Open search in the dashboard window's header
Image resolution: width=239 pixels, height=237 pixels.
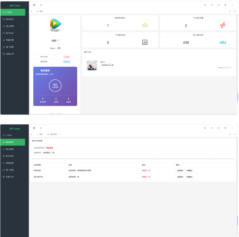click(x=205, y=5)
